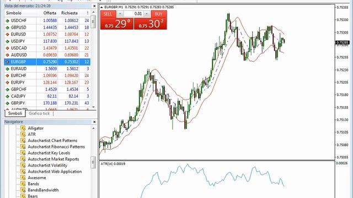Viewport: 353px width, 198px height.
Task: Select the AUDUSD symbol row
Action: (x=47, y=55)
